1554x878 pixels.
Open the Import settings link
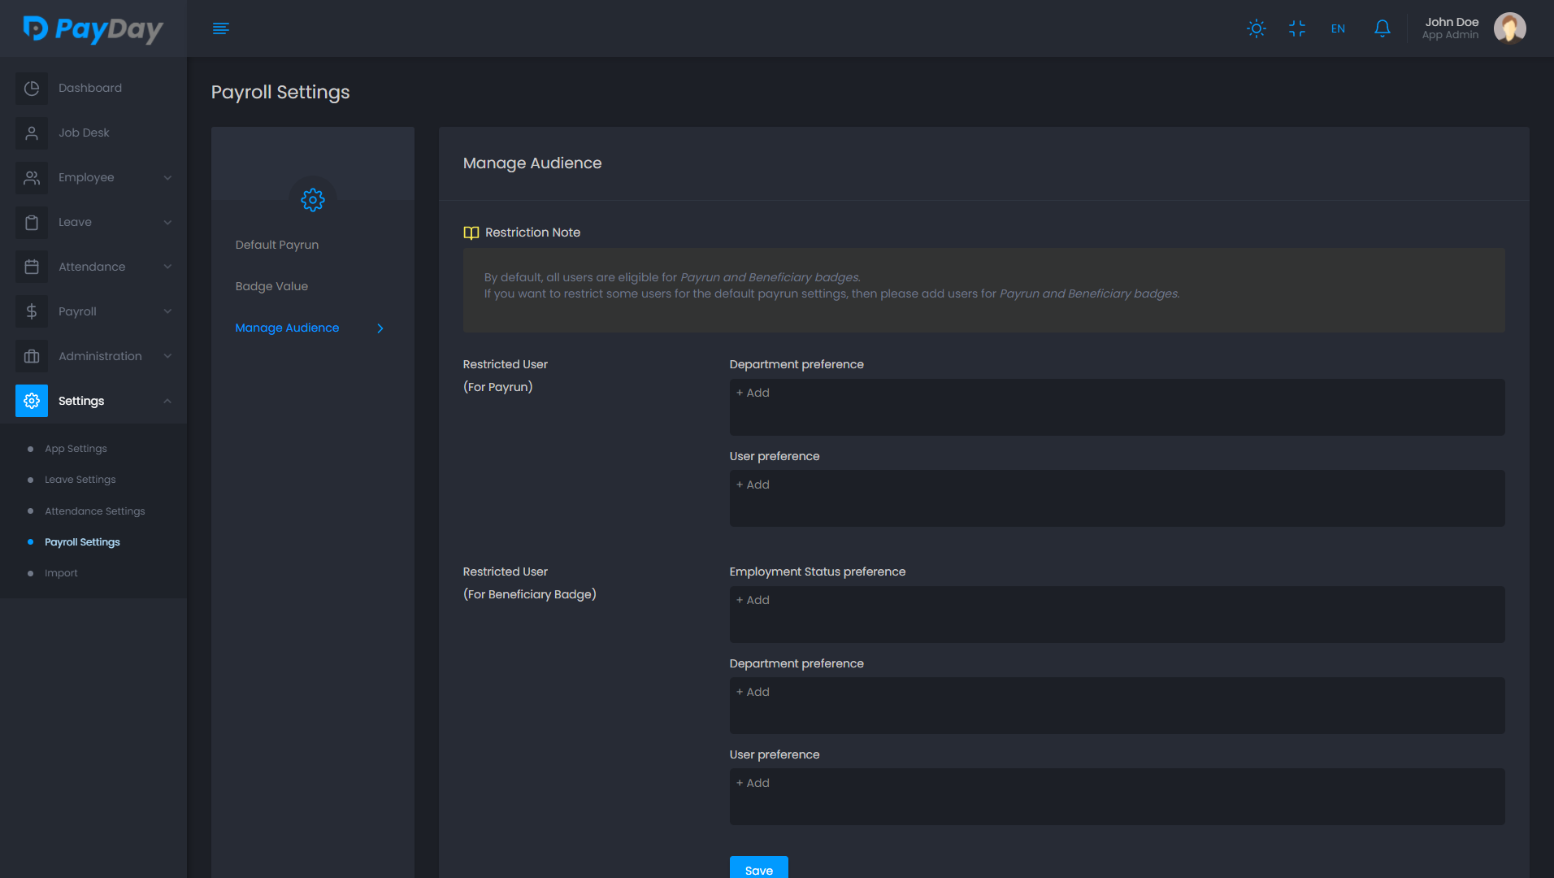click(x=61, y=573)
